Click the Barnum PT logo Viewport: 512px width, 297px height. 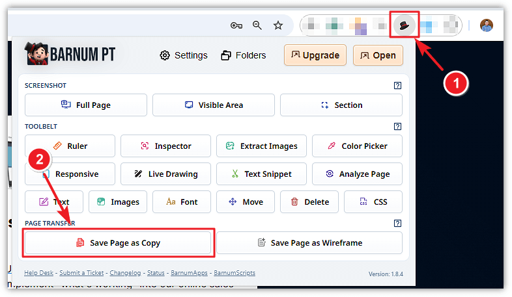(x=70, y=54)
